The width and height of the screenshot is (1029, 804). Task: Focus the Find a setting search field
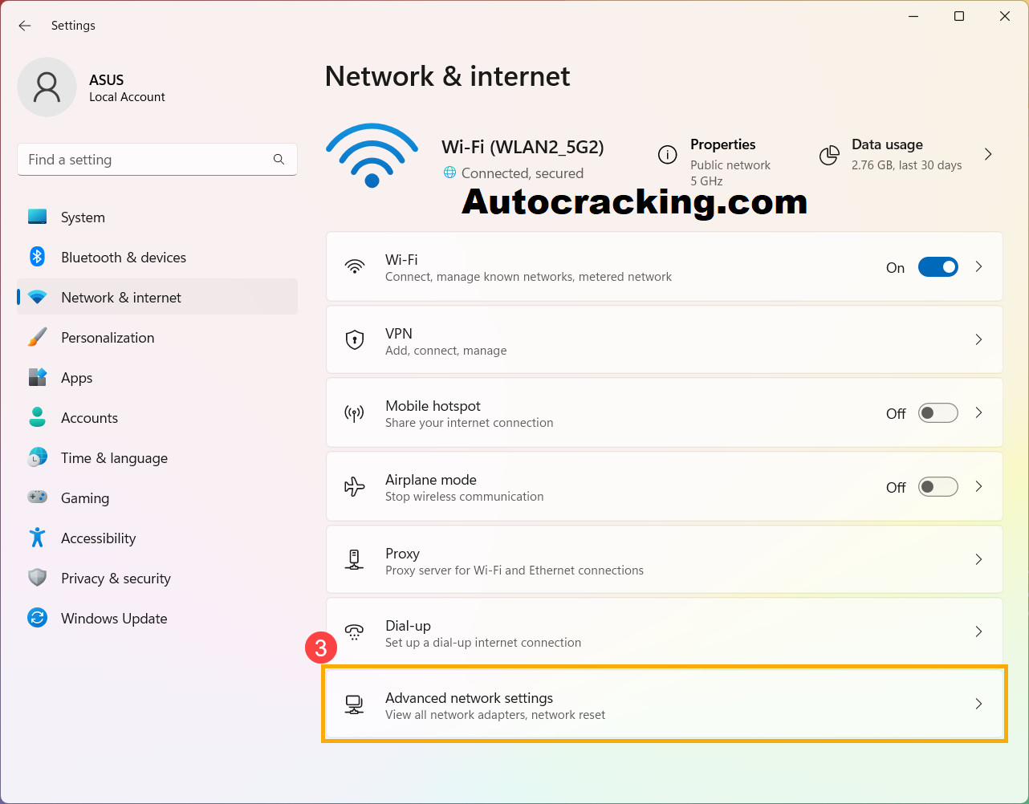pyautogui.click(x=157, y=160)
